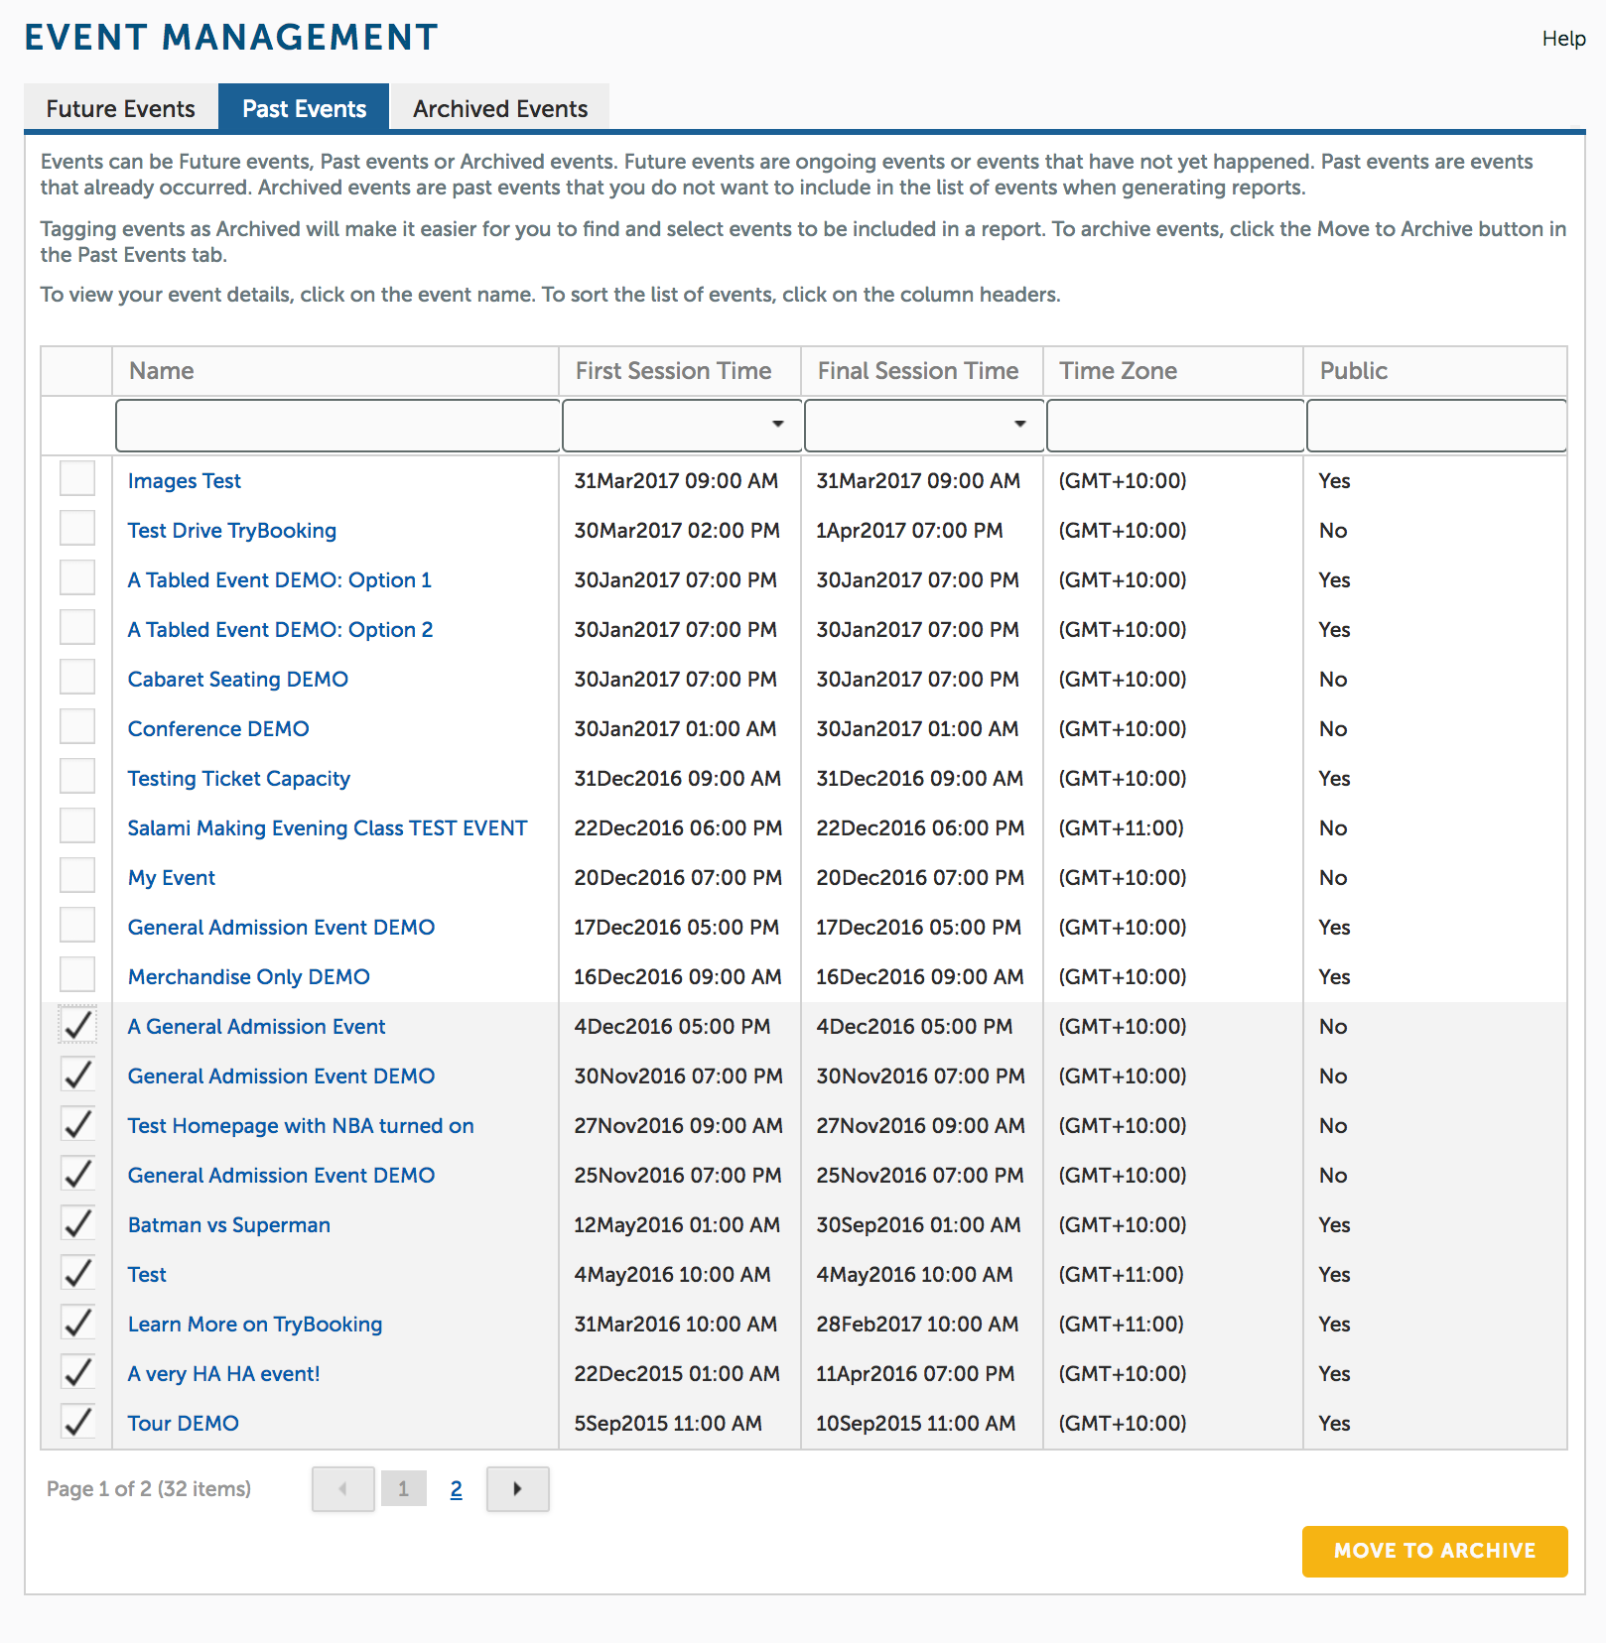
Task: Click current page 1 button
Action: click(403, 1489)
